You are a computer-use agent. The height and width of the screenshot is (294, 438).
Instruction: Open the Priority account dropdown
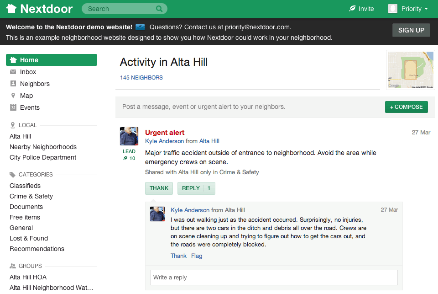coord(415,9)
